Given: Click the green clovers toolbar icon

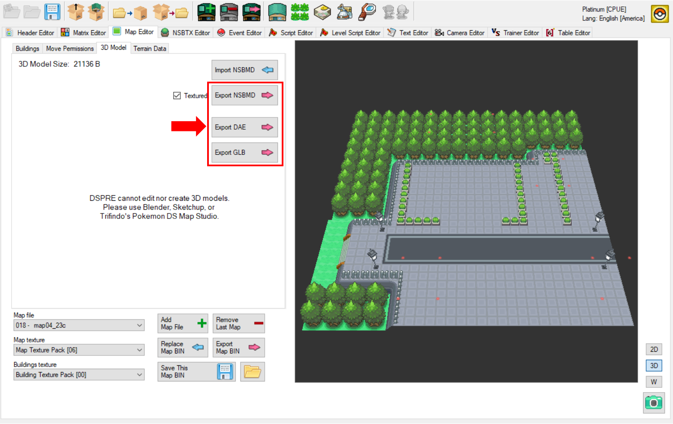Looking at the screenshot, I should [x=300, y=12].
